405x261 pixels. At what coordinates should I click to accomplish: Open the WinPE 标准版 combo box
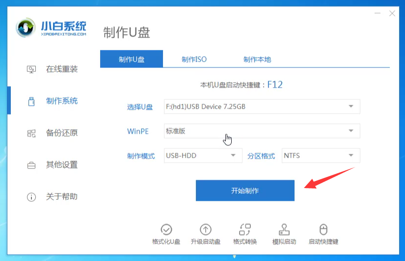click(x=262, y=131)
